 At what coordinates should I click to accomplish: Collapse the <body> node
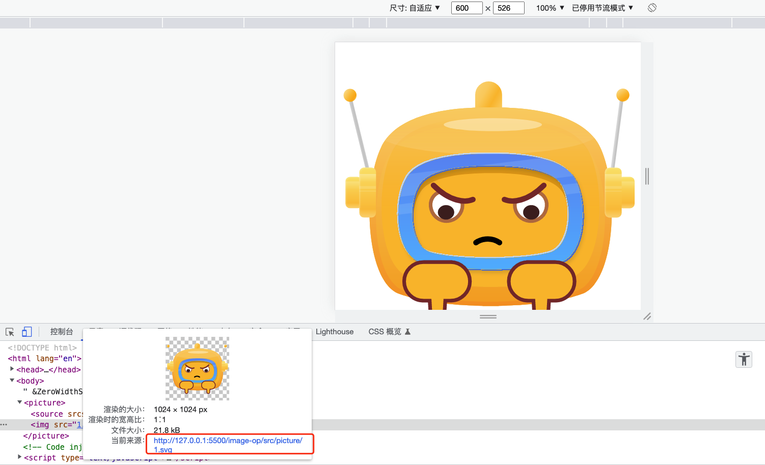coord(12,381)
